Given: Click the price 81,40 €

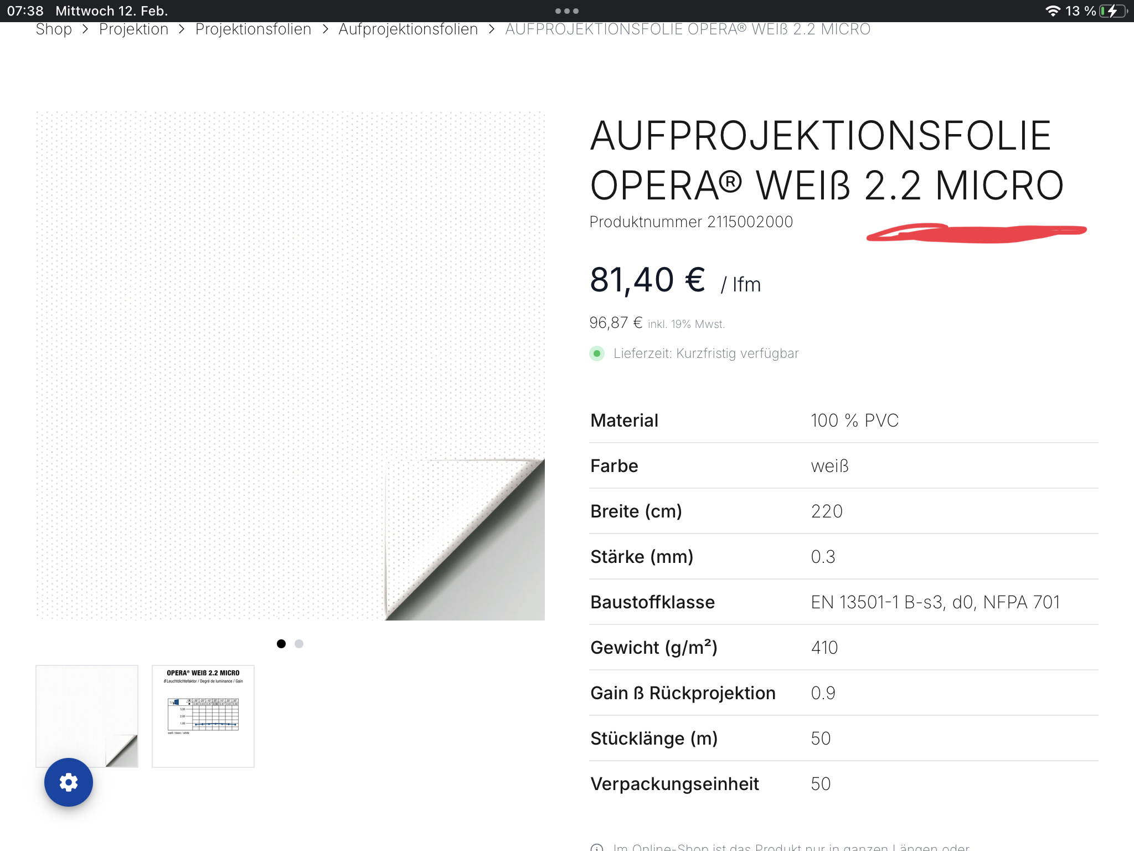Looking at the screenshot, I should [x=647, y=280].
